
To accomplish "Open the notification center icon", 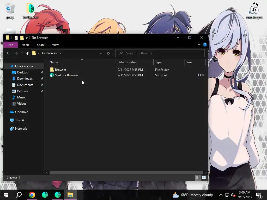I will pyautogui.click(x=259, y=195).
